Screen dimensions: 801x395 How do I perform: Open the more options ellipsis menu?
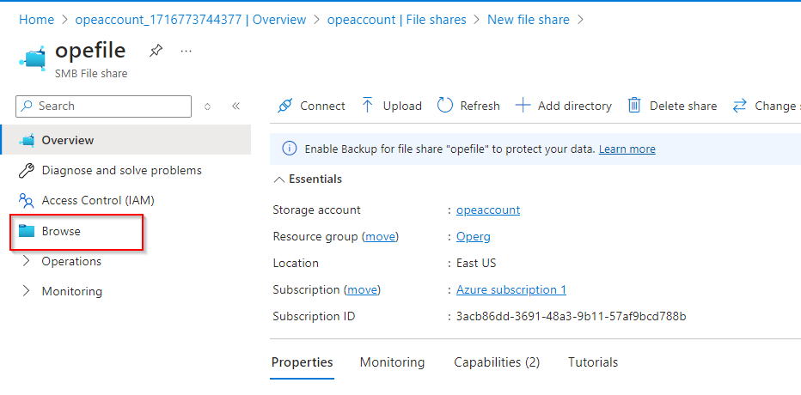(x=186, y=51)
